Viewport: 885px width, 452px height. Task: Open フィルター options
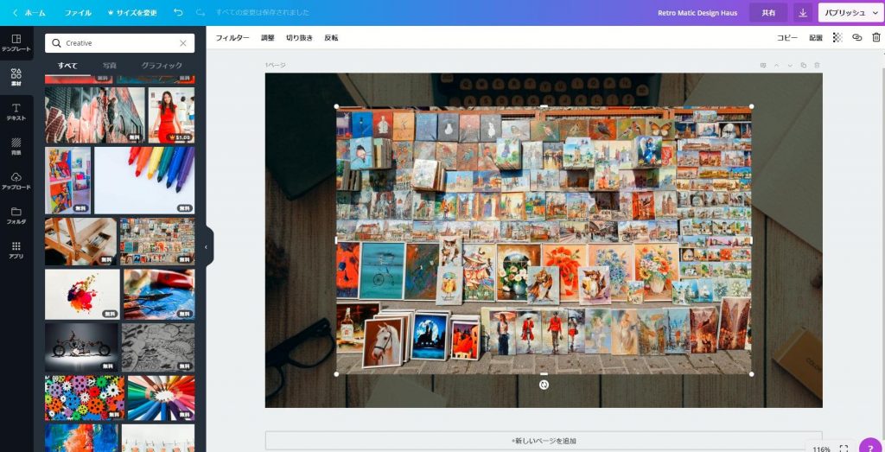point(232,38)
